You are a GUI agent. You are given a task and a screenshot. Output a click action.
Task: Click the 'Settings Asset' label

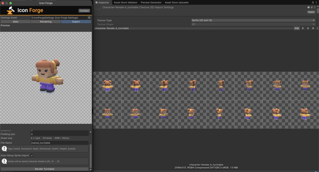pyautogui.click(x=9, y=18)
